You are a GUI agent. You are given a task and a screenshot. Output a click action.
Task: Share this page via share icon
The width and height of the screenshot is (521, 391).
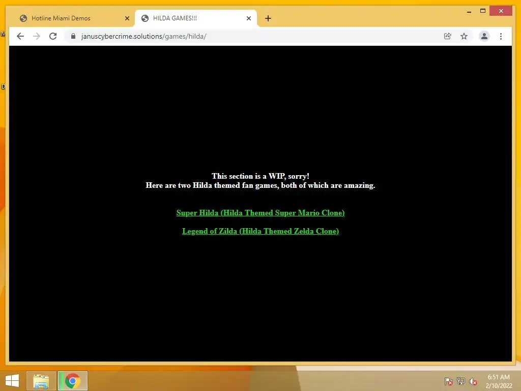[x=448, y=36]
